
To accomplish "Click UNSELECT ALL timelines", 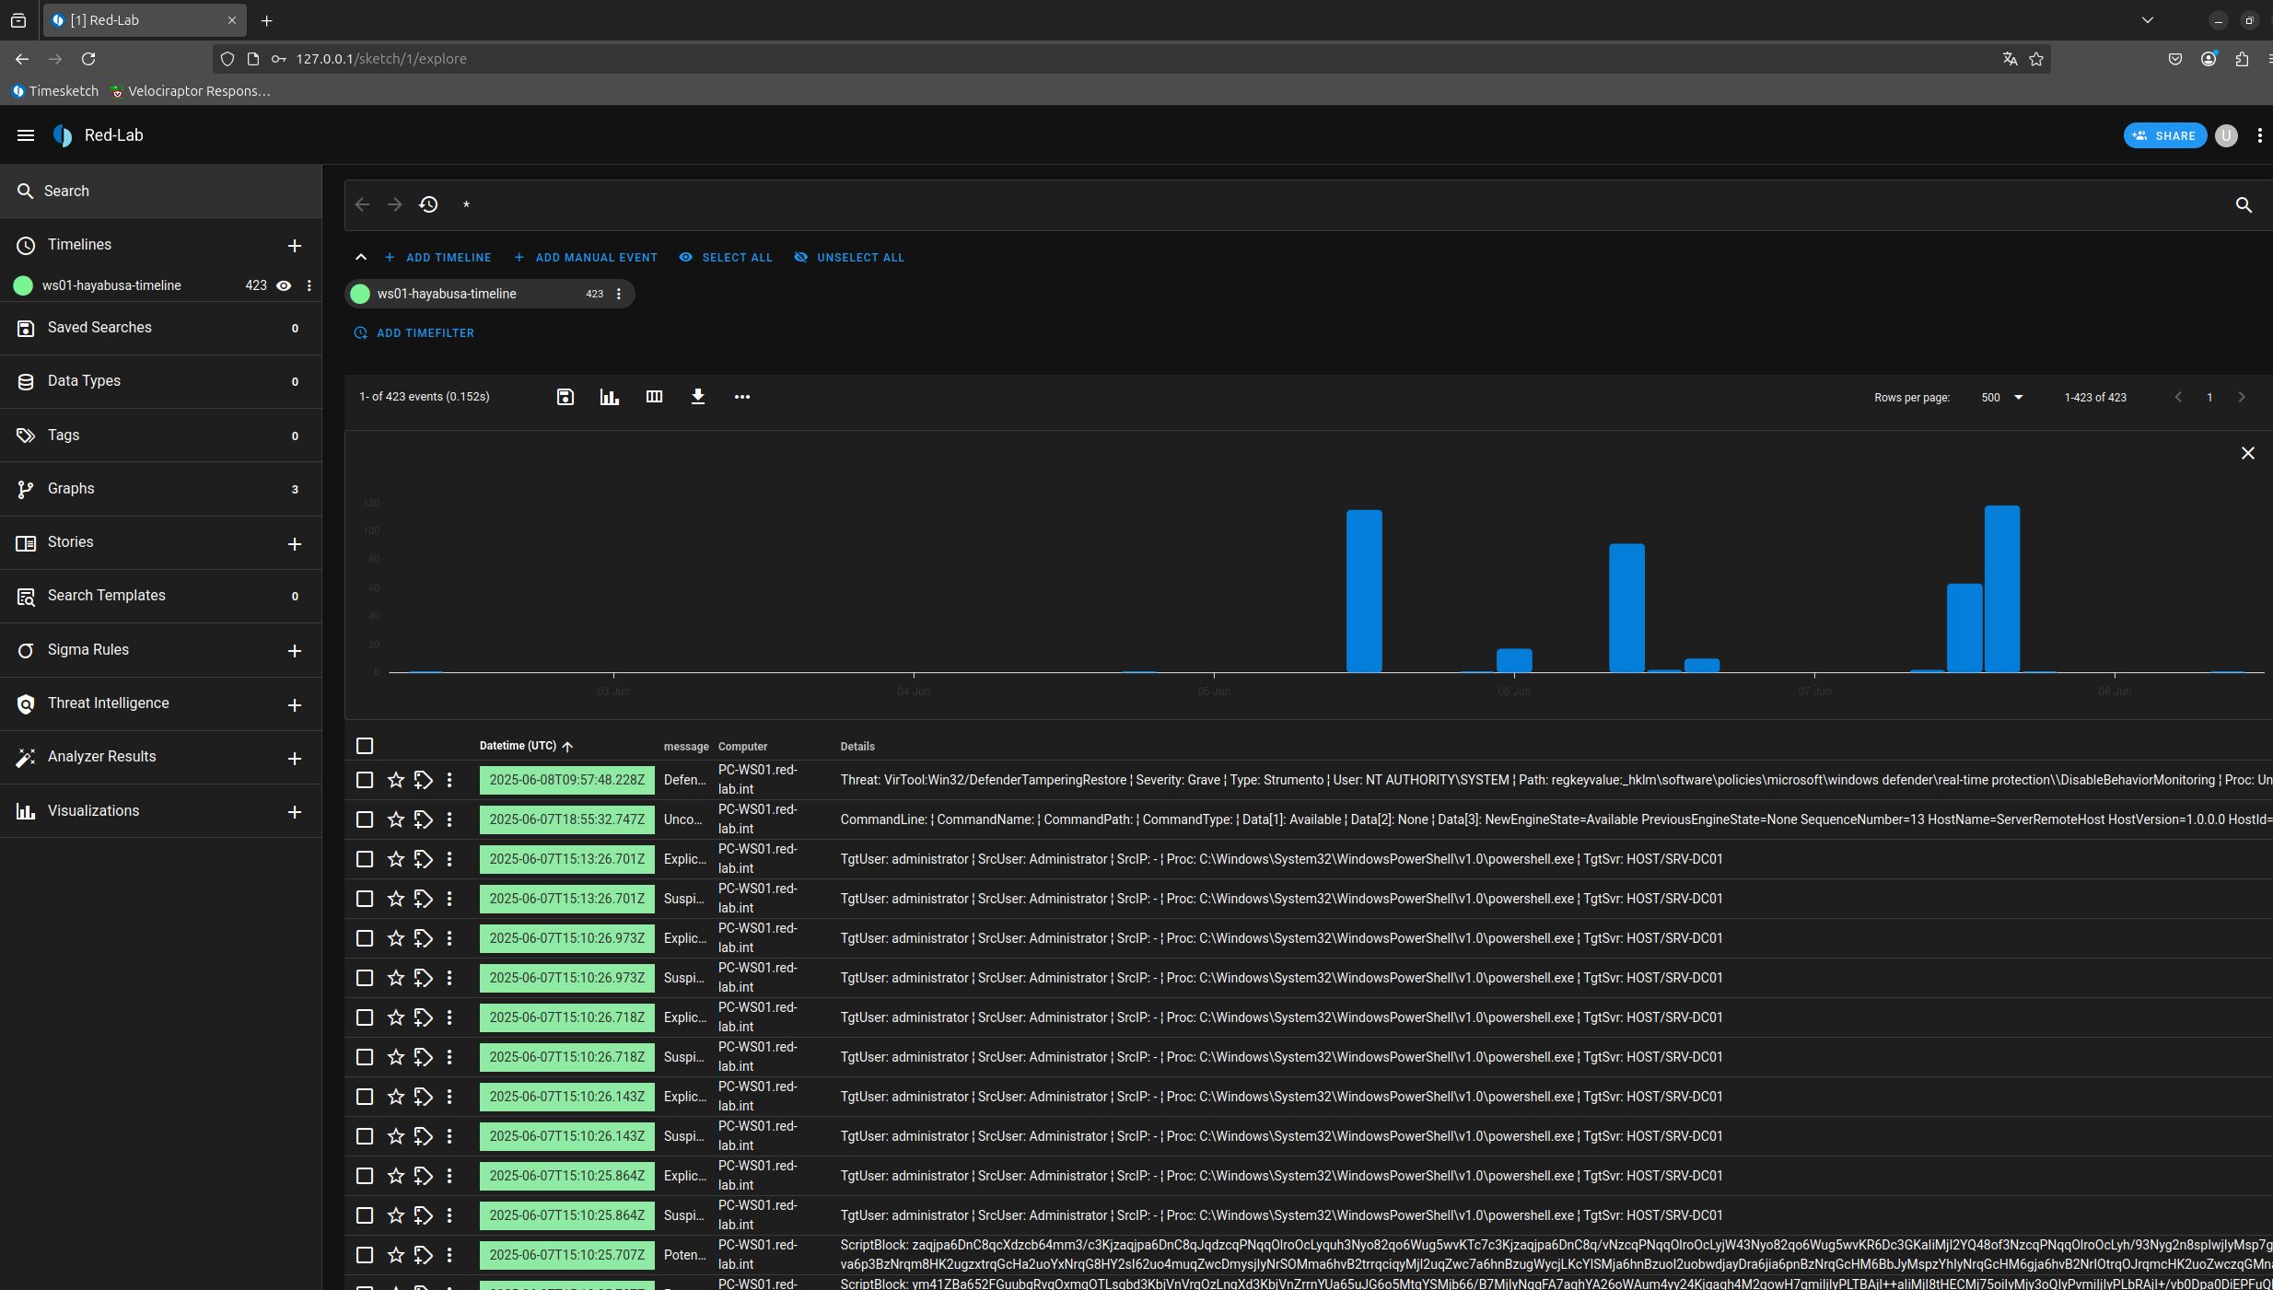I will point(849,258).
